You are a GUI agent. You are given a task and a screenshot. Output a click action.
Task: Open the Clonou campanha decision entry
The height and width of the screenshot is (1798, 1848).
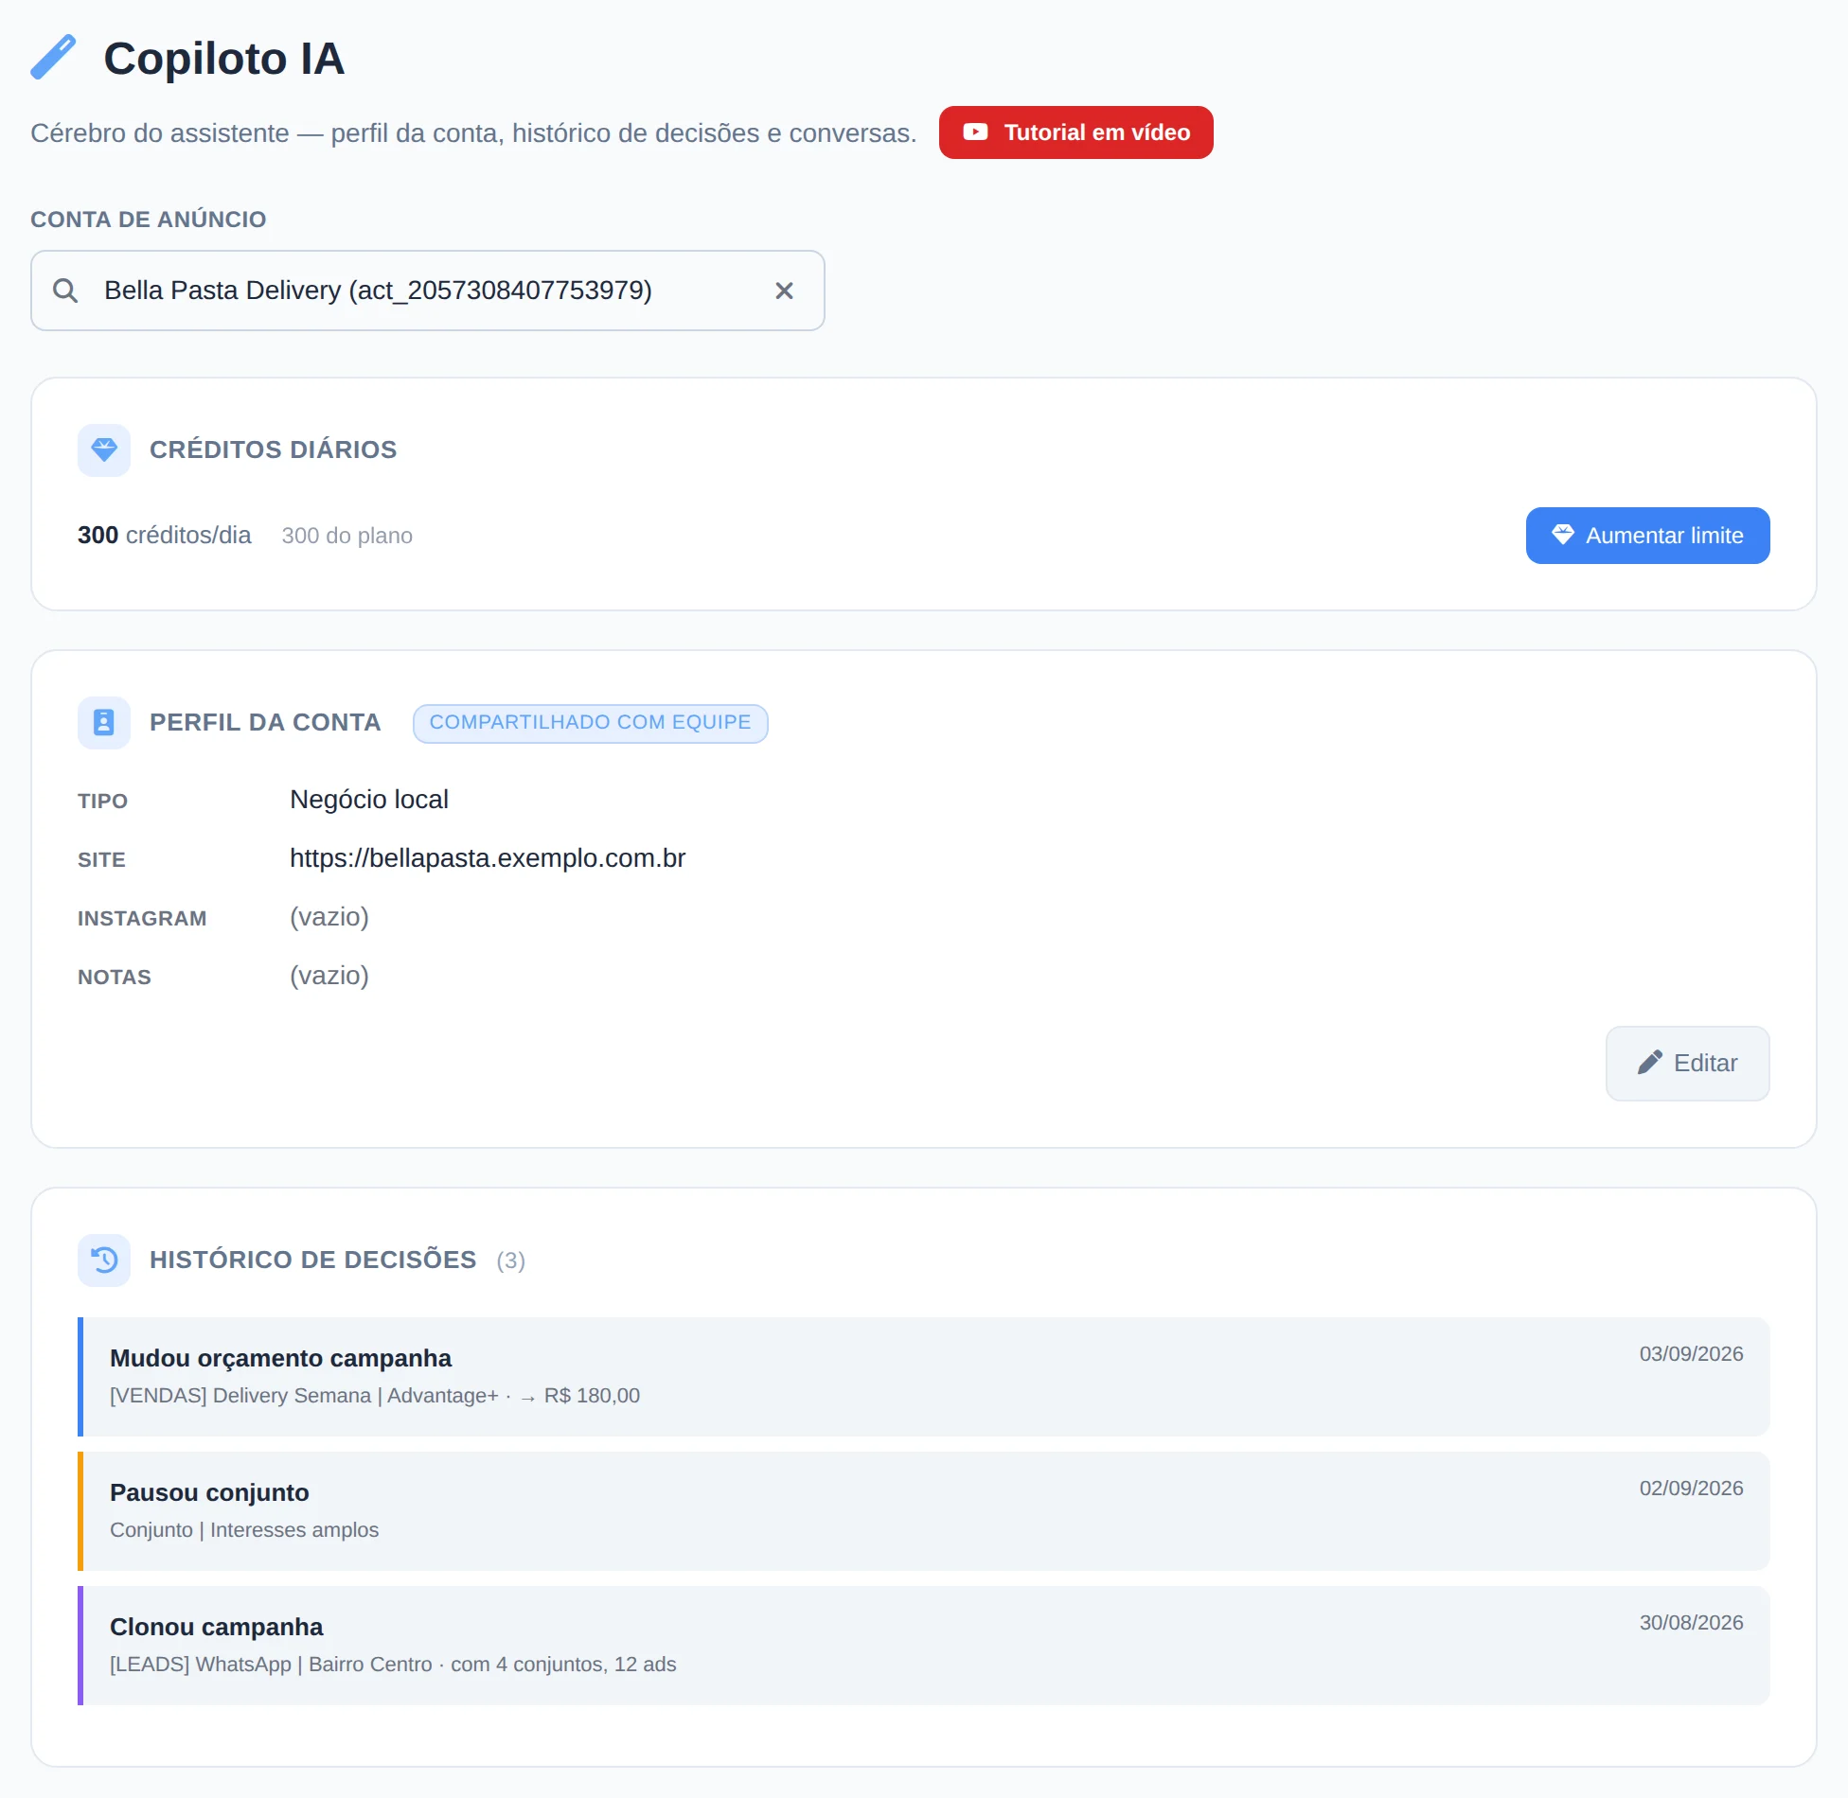point(924,1646)
